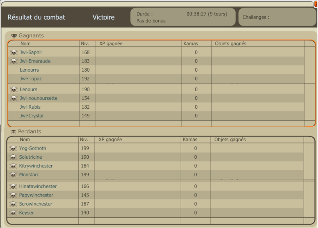318x228 pixels.
Task: Click XP gagnée header in Perdants table
Action: click(x=111, y=140)
